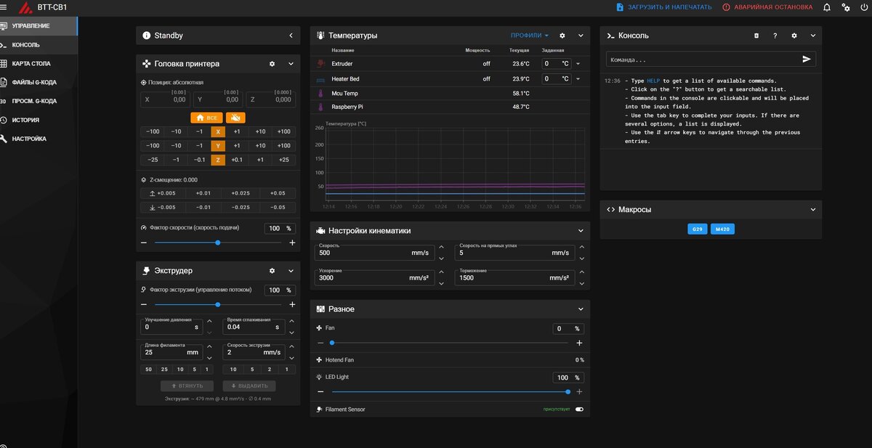Collapse the Макросы panel
The image size is (872, 448).
813,209
